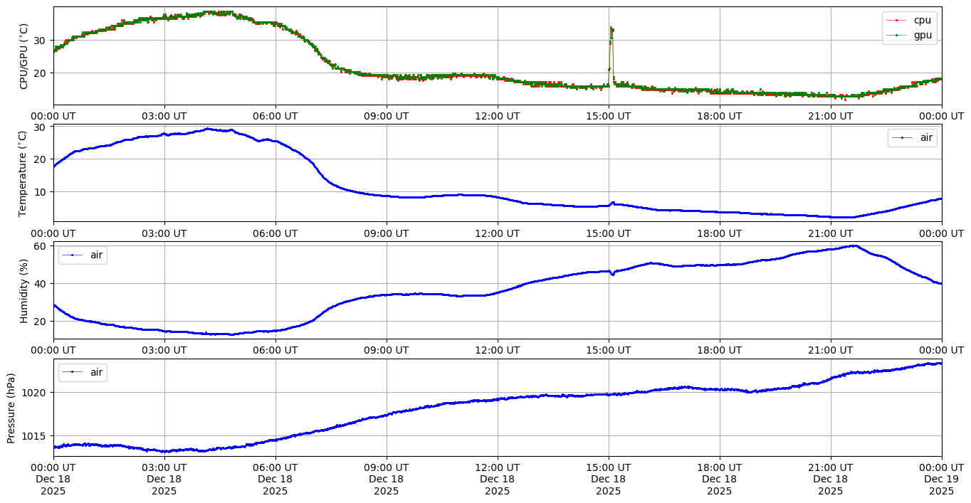
Task: Click 12:00 UT tick under the pressure plot
Action: click(497, 467)
